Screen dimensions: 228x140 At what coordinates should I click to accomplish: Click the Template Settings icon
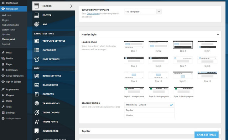point(37,41)
